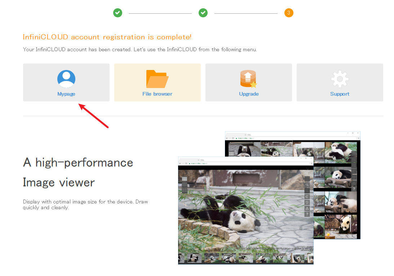The image size is (394, 276).
Task: Click the Support text link
Action: click(340, 94)
